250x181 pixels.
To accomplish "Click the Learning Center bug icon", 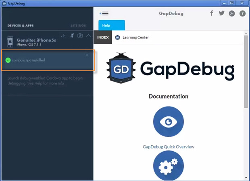I will coord(117,37).
